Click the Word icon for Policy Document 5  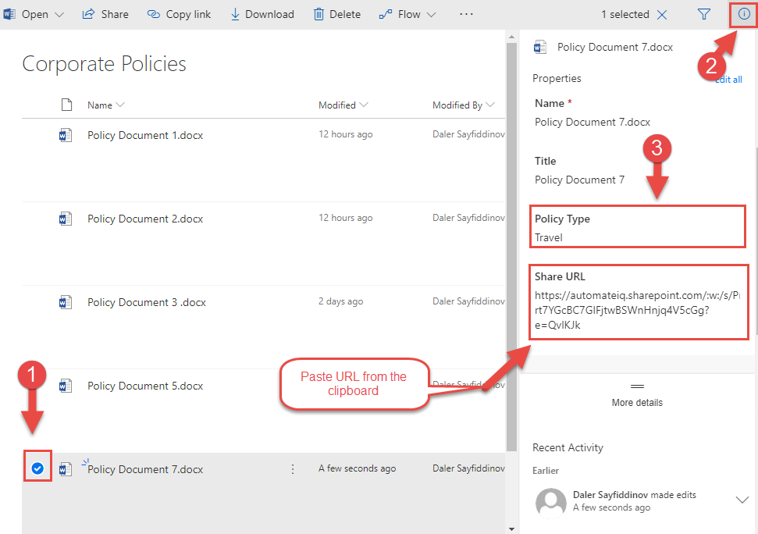(x=66, y=386)
